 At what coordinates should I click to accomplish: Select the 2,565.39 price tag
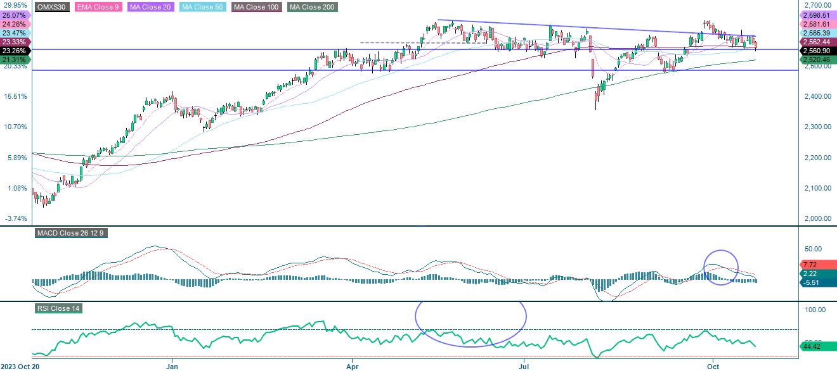click(x=817, y=33)
